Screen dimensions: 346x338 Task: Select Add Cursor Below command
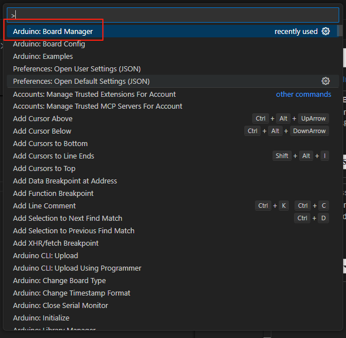point(173,131)
